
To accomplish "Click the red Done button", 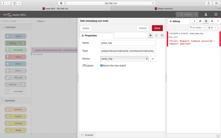I will click(x=157, y=28).
